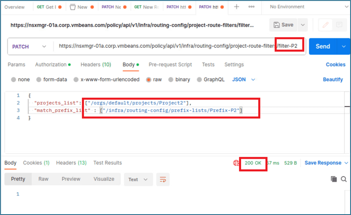Open the PATCH method dropdown
The image size is (351, 215).
point(29,47)
